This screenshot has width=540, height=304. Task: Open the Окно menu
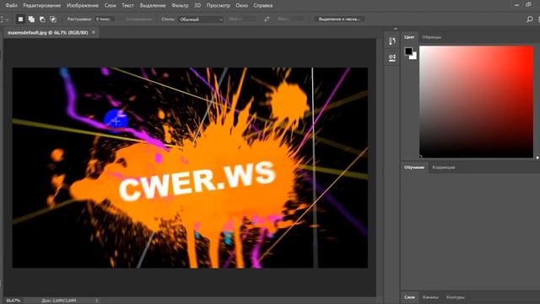pos(242,6)
